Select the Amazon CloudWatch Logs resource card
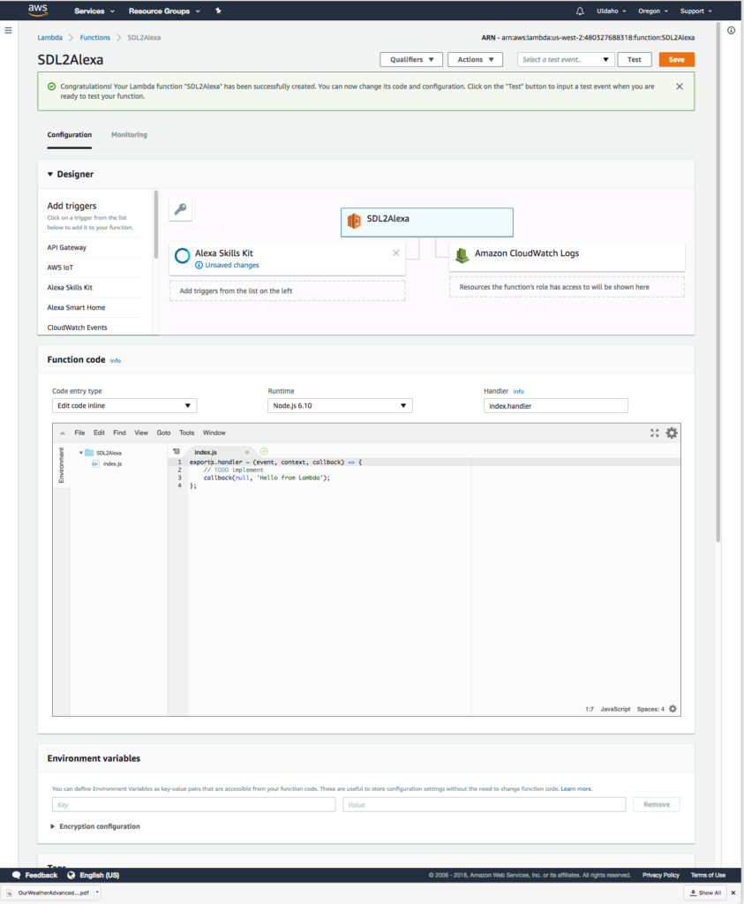The width and height of the screenshot is (744, 904). point(567,256)
